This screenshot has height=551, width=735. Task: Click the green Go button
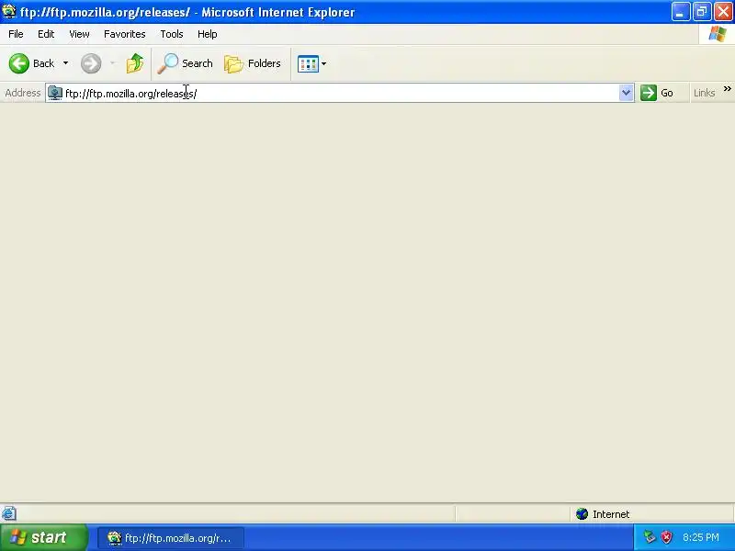click(657, 93)
